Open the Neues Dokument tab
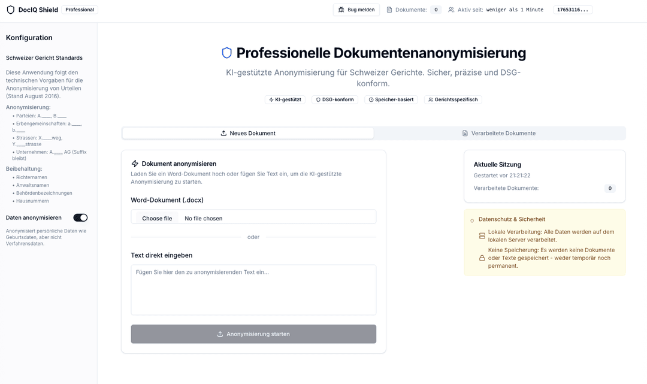The width and height of the screenshot is (647, 384). pyautogui.click(x=247, y=133)
